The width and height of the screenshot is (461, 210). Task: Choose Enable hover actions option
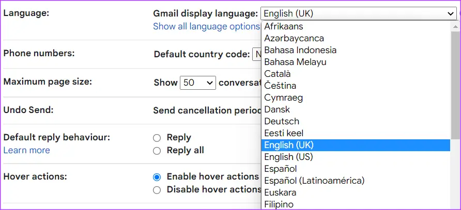click(x=157, y=176)
